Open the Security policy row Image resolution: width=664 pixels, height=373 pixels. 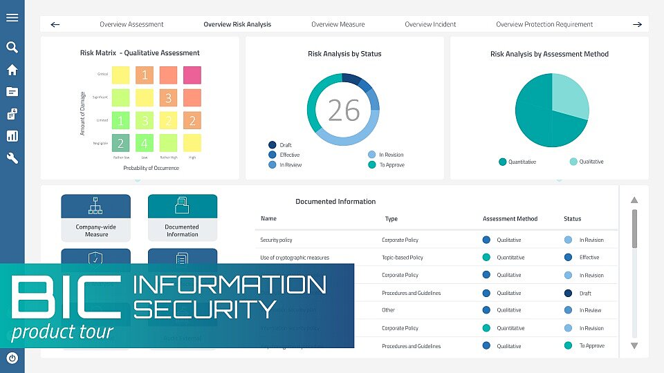276,240
